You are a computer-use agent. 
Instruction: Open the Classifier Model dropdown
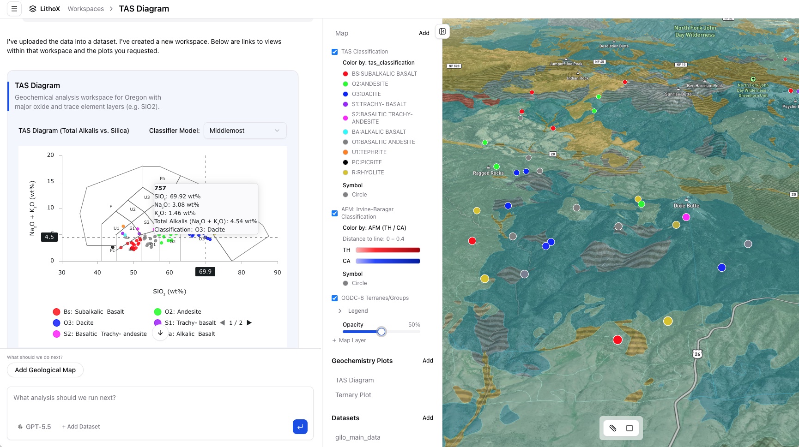(245, 131)
